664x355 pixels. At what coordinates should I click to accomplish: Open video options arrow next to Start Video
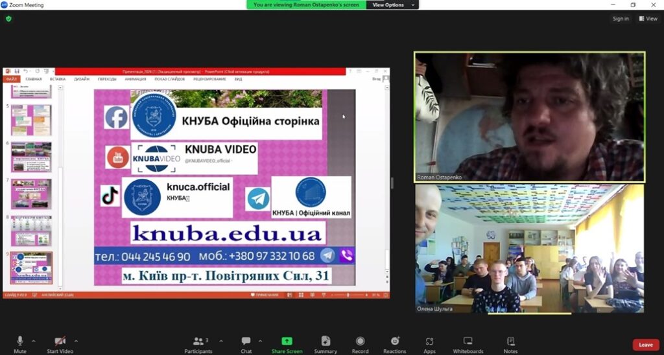click(x=76, y=341)
